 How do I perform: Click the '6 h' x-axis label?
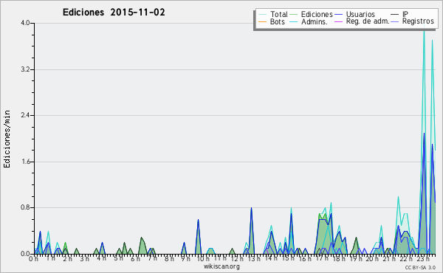click(x=135, y=258)
